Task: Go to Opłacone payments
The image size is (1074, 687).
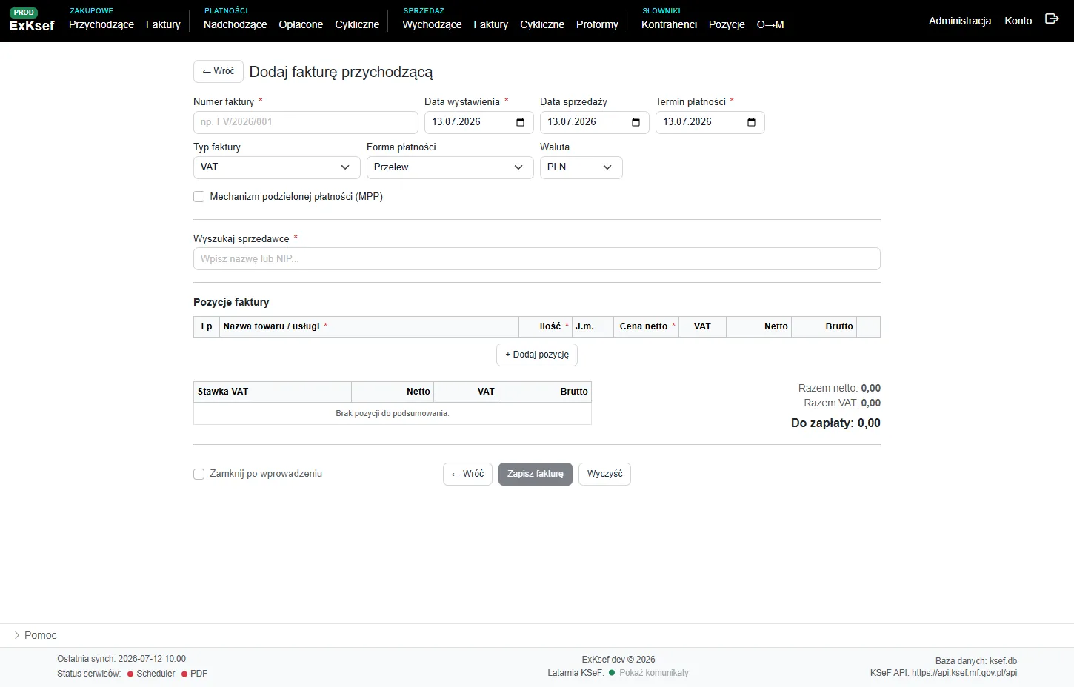Action: [301, 24]
